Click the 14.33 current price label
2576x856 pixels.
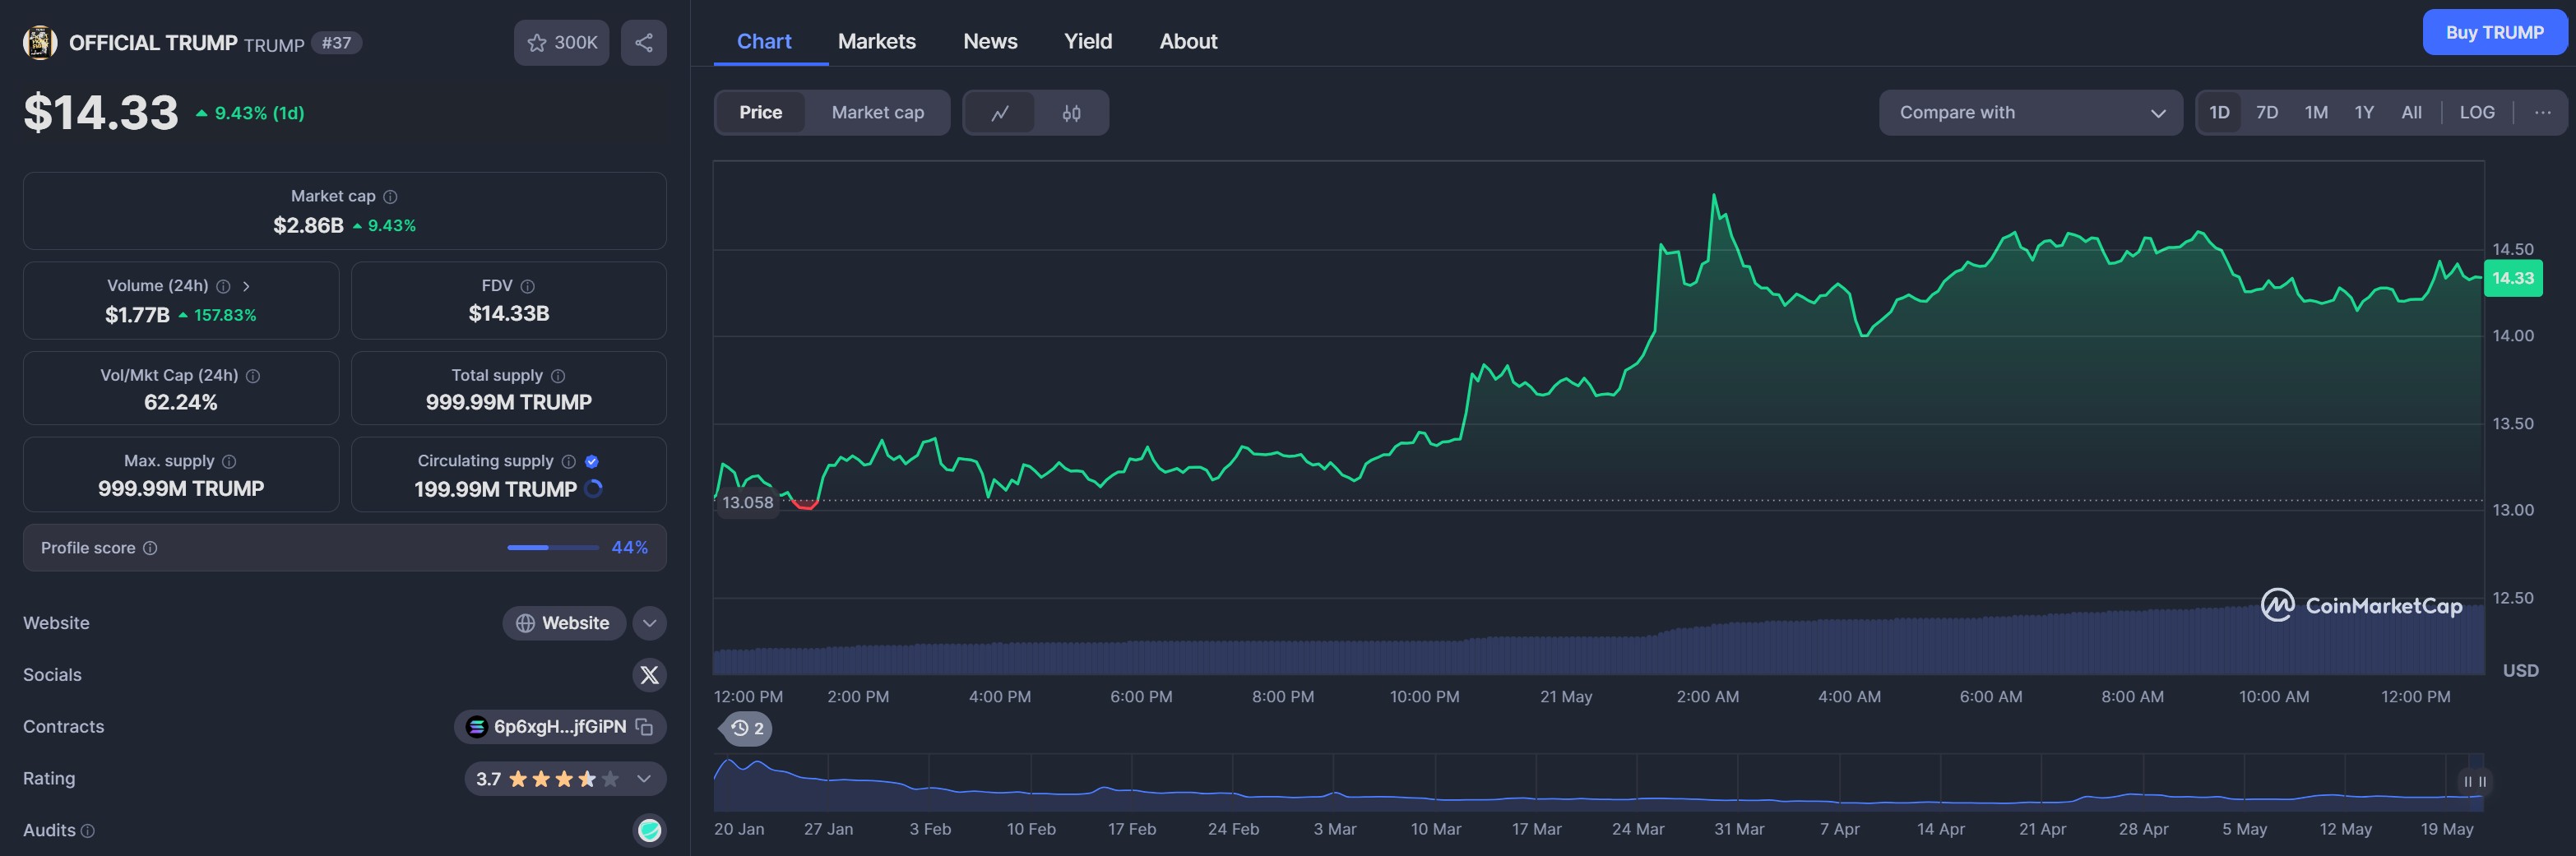[x=2513, y=278]
